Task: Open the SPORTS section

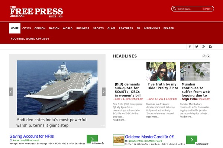Action: pyautogui.click(x=98, y=28)
